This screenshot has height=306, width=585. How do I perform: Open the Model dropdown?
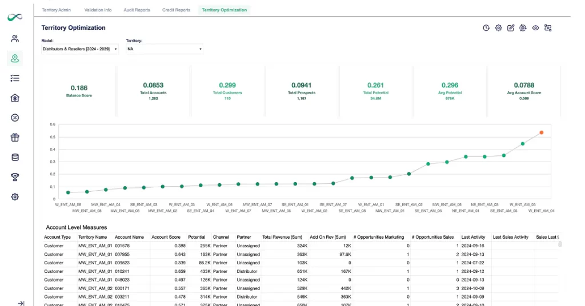coord(80,49)
